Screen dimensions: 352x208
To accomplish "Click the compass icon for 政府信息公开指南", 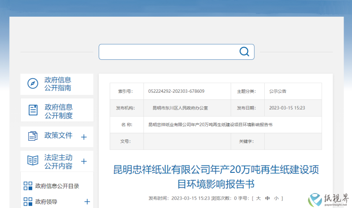I will tap(33, 84).
